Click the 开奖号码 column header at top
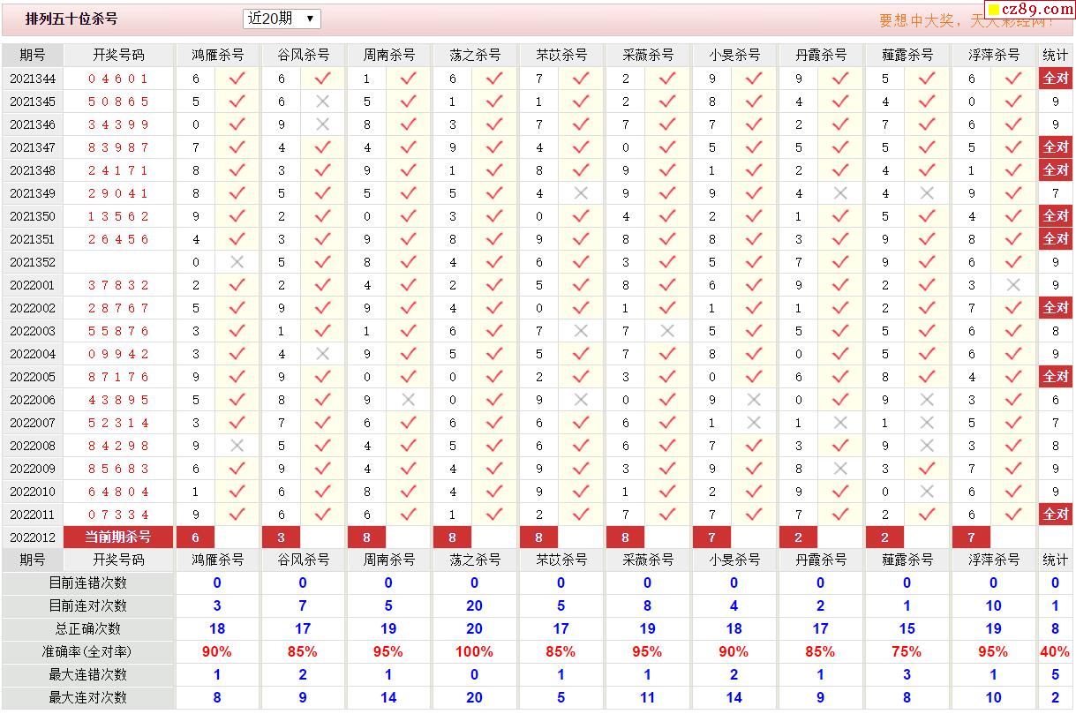The width and height of the screenshot is (1076, 714). click(x=119, y=55)
